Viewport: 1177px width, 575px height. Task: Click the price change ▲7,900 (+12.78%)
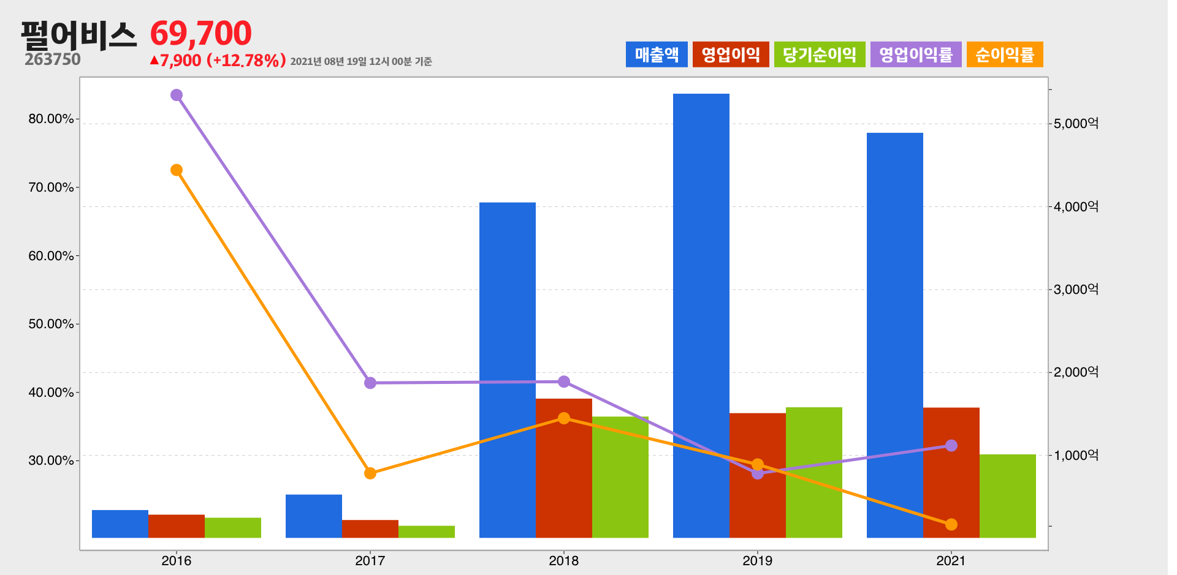pos(218,60)
